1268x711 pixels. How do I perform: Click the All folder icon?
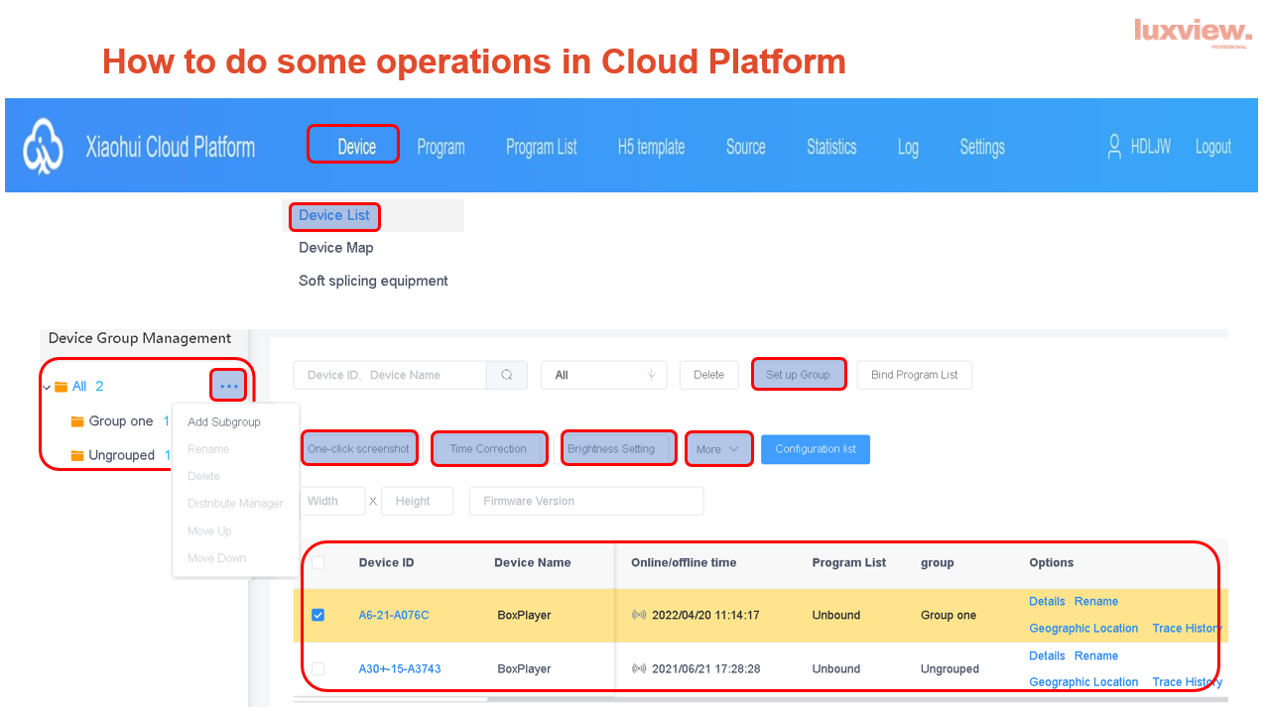62,387
